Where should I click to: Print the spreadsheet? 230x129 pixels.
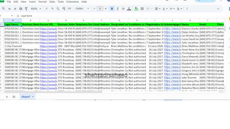pyautogui.click(x=21, y=9)
